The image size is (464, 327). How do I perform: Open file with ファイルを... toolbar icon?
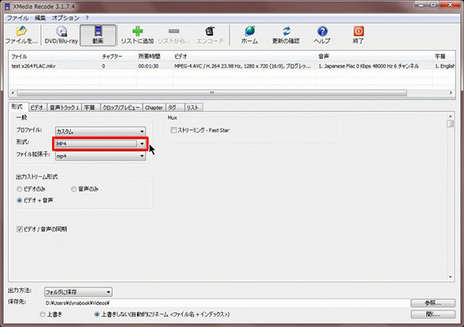click(x=22, y=36)
